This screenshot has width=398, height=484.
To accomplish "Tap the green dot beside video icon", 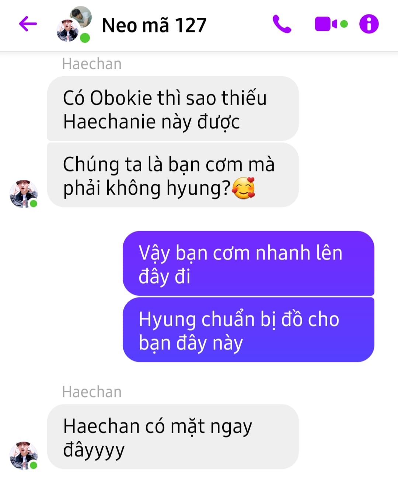I will point(344,24).
